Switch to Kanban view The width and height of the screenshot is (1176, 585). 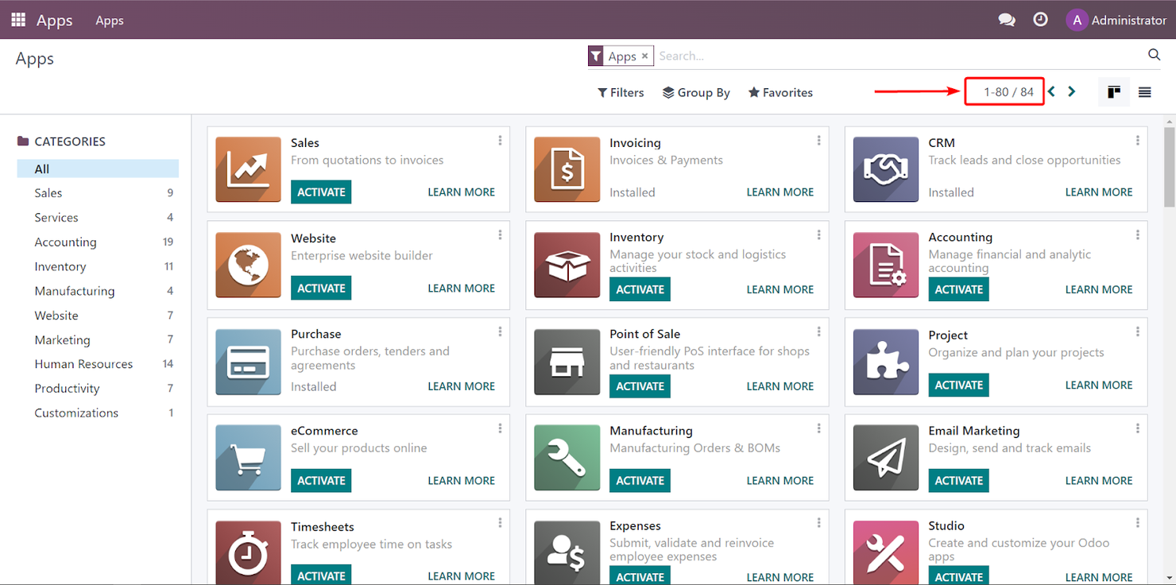click(1114, 92)
